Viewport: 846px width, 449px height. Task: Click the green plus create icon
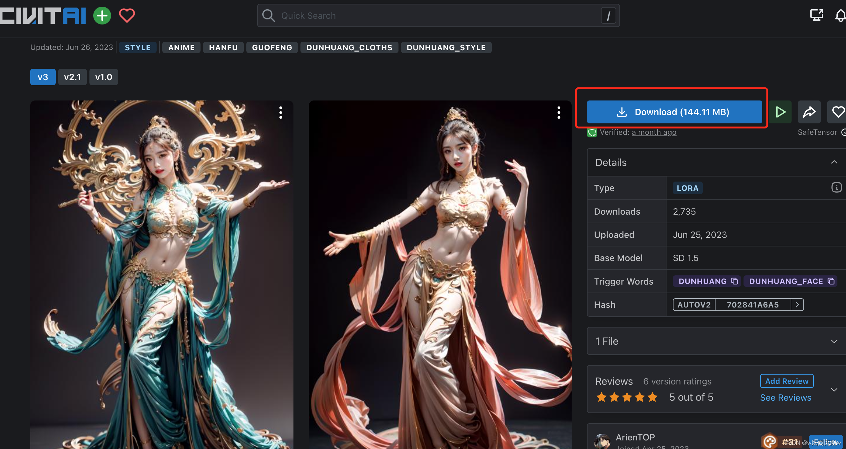102,16
